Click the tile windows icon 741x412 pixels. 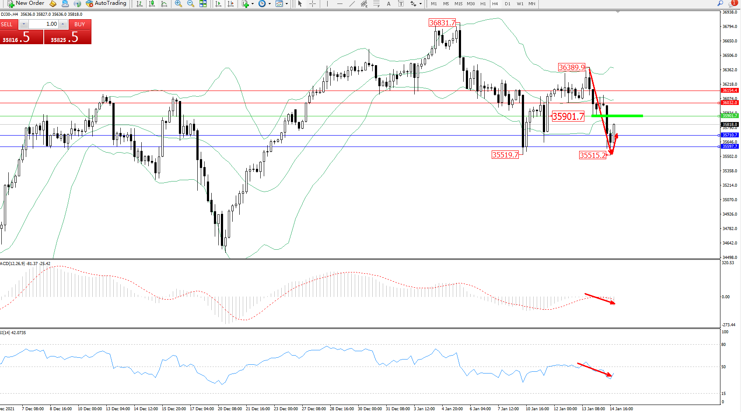coord(203,3)
